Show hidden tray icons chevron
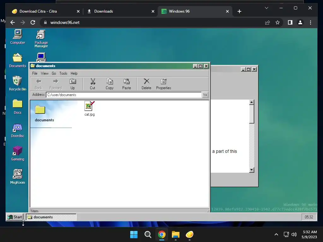 pyautogui.click(x=276, y=234)
